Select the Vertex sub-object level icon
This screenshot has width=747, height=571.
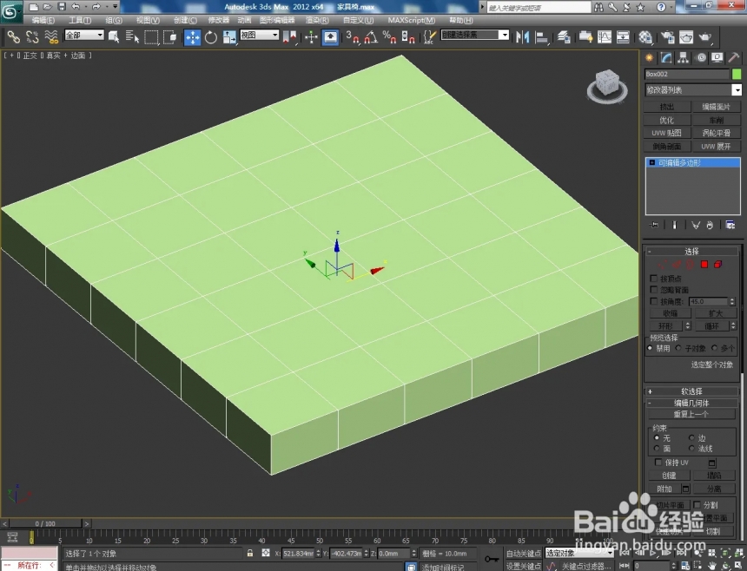(662, 264)
